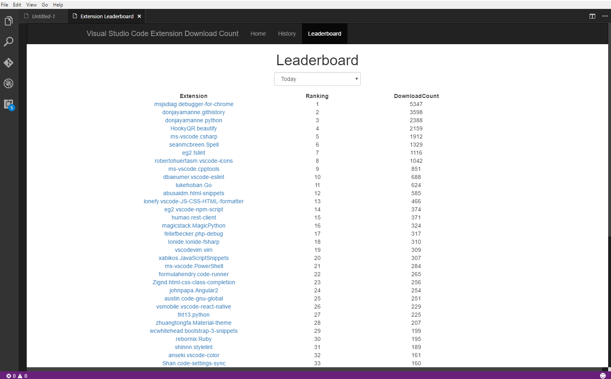Open Ionide.Ionide-fsharp link
Viewport: 611px width, 379px height.
point(194,242)
